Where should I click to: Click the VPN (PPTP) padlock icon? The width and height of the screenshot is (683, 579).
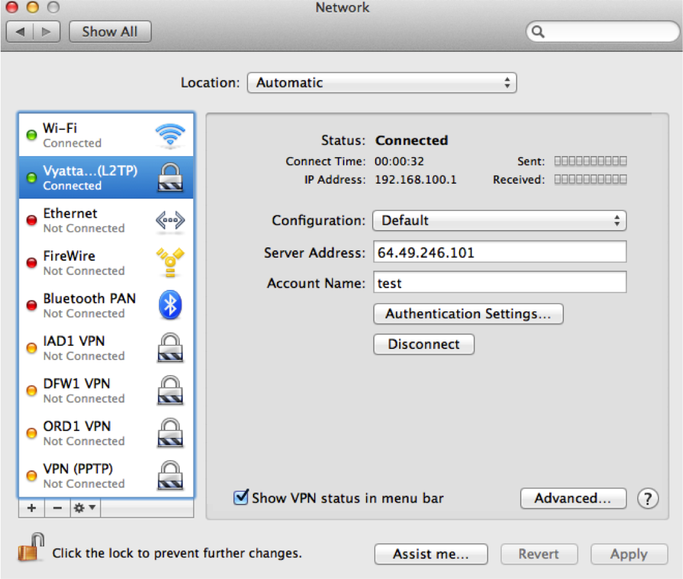click(x=170, y=475)
